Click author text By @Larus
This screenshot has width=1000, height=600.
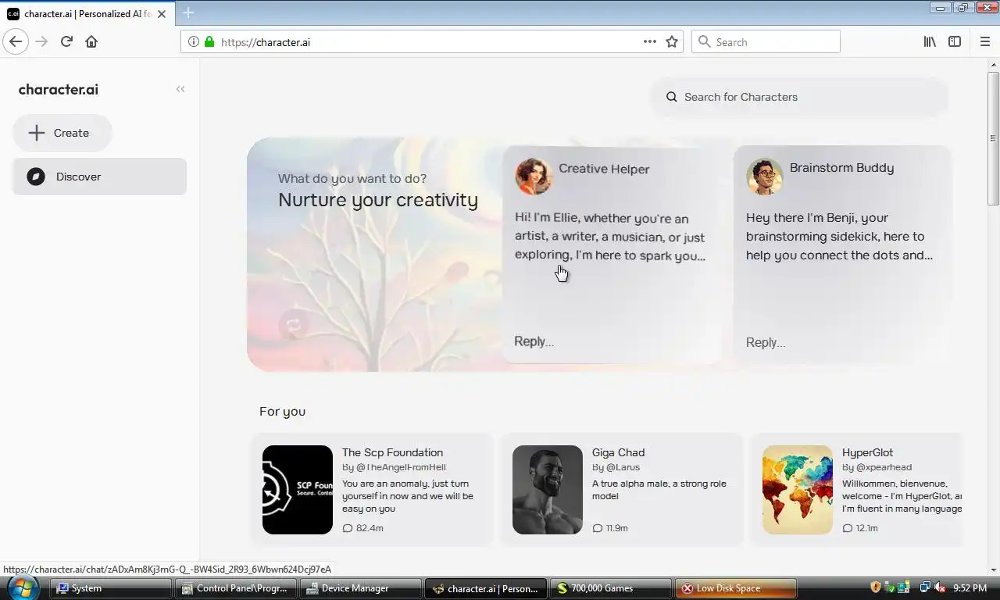(616, 467)
